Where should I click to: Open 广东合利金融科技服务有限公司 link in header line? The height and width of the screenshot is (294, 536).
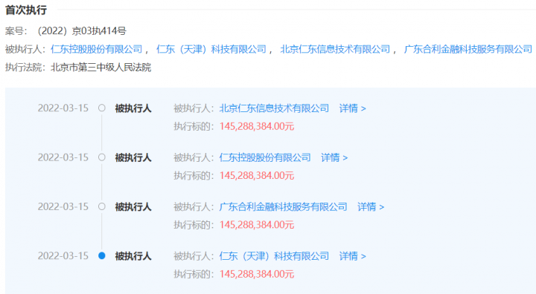(x=468, y=50)
